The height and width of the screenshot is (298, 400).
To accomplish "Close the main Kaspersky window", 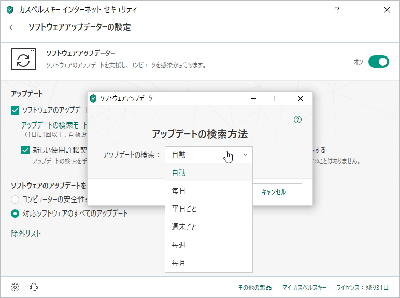I will [x=387, y=10].
